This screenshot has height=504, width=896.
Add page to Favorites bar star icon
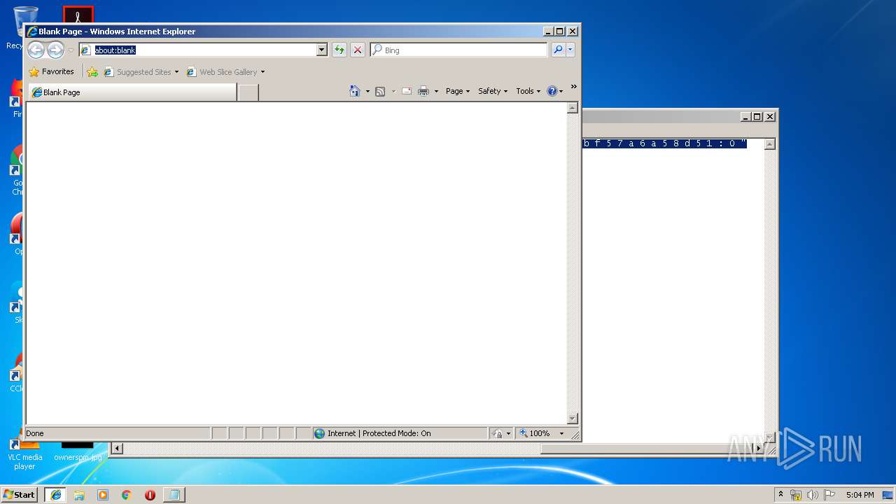[92, 71]
